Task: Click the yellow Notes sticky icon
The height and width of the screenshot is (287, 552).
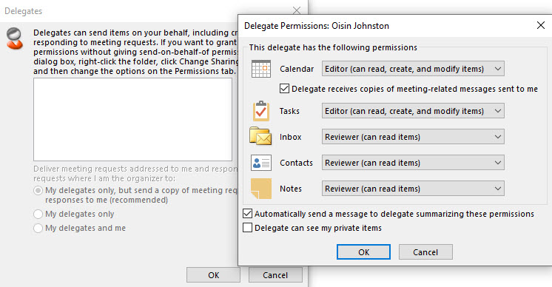Action: [261, 189]
